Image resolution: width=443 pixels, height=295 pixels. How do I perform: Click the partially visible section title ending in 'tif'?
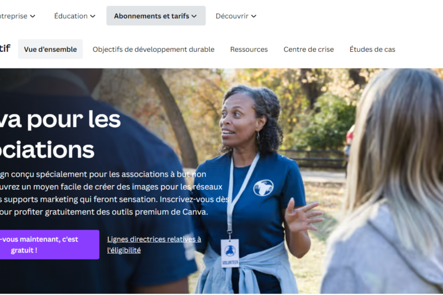5,48
